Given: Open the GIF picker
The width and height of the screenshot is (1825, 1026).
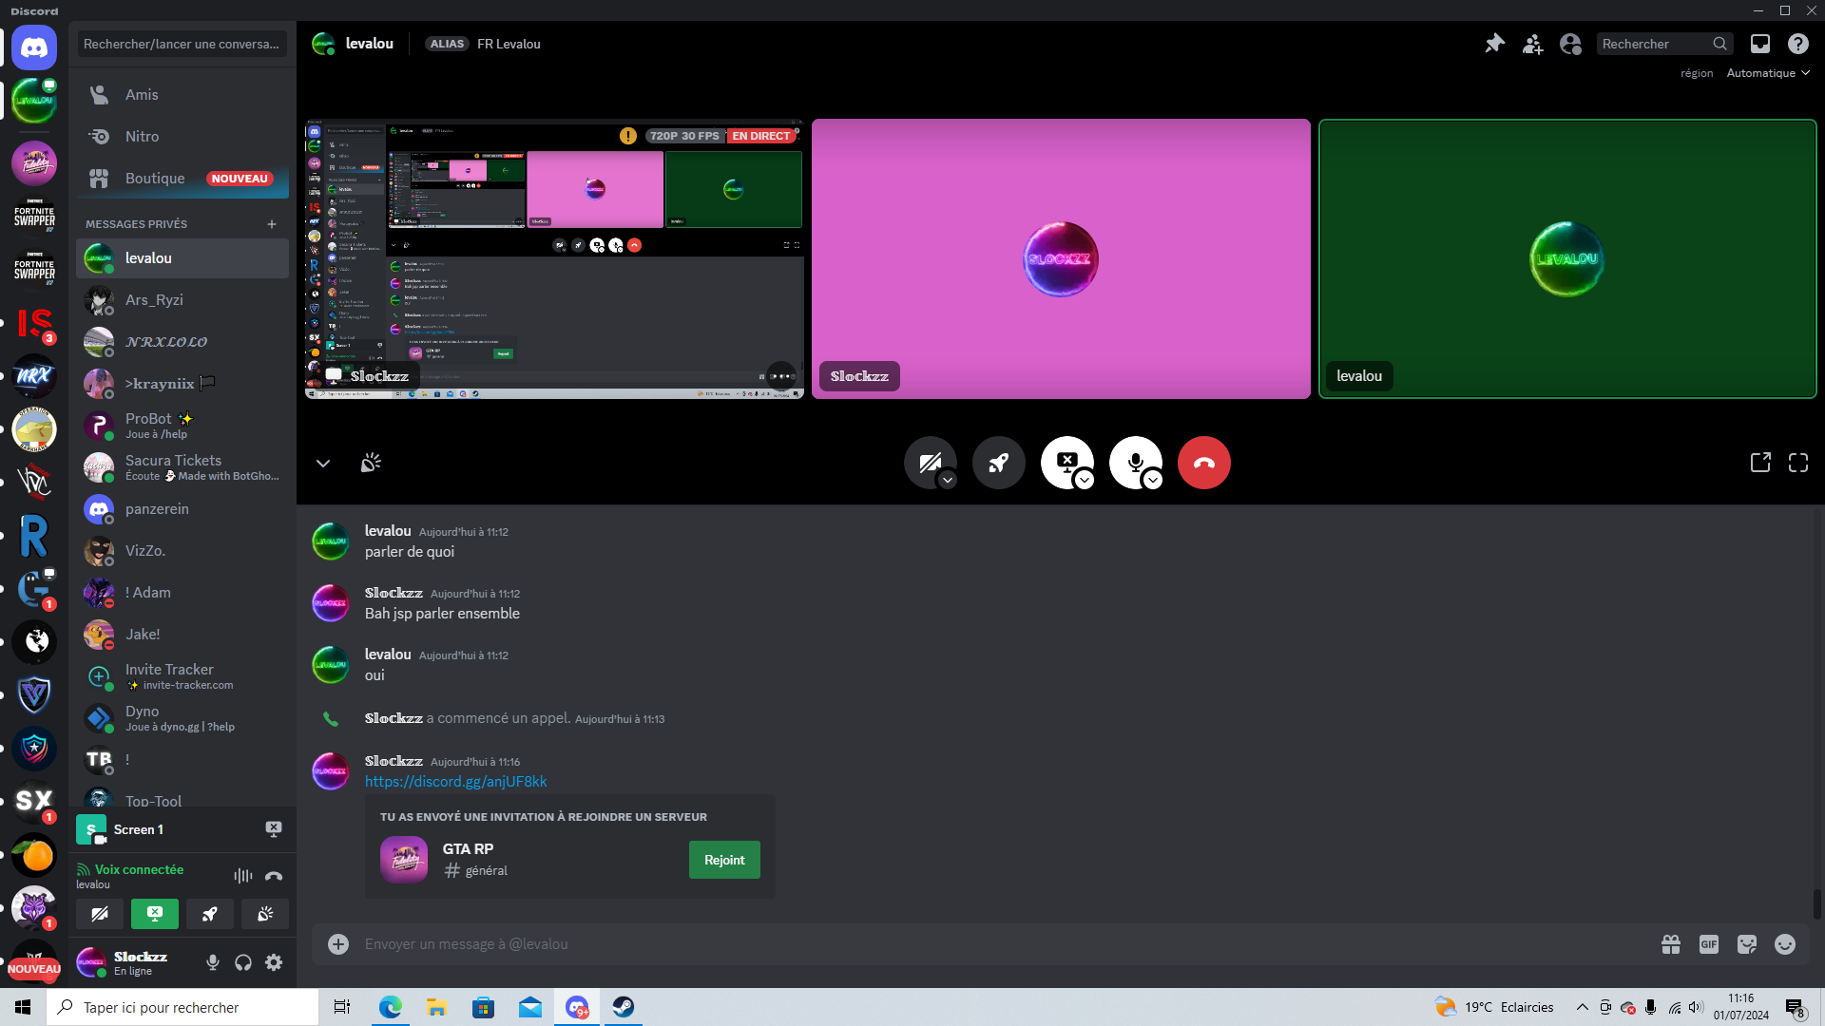Looking at the screenshot, I should tap(1709, 944).
